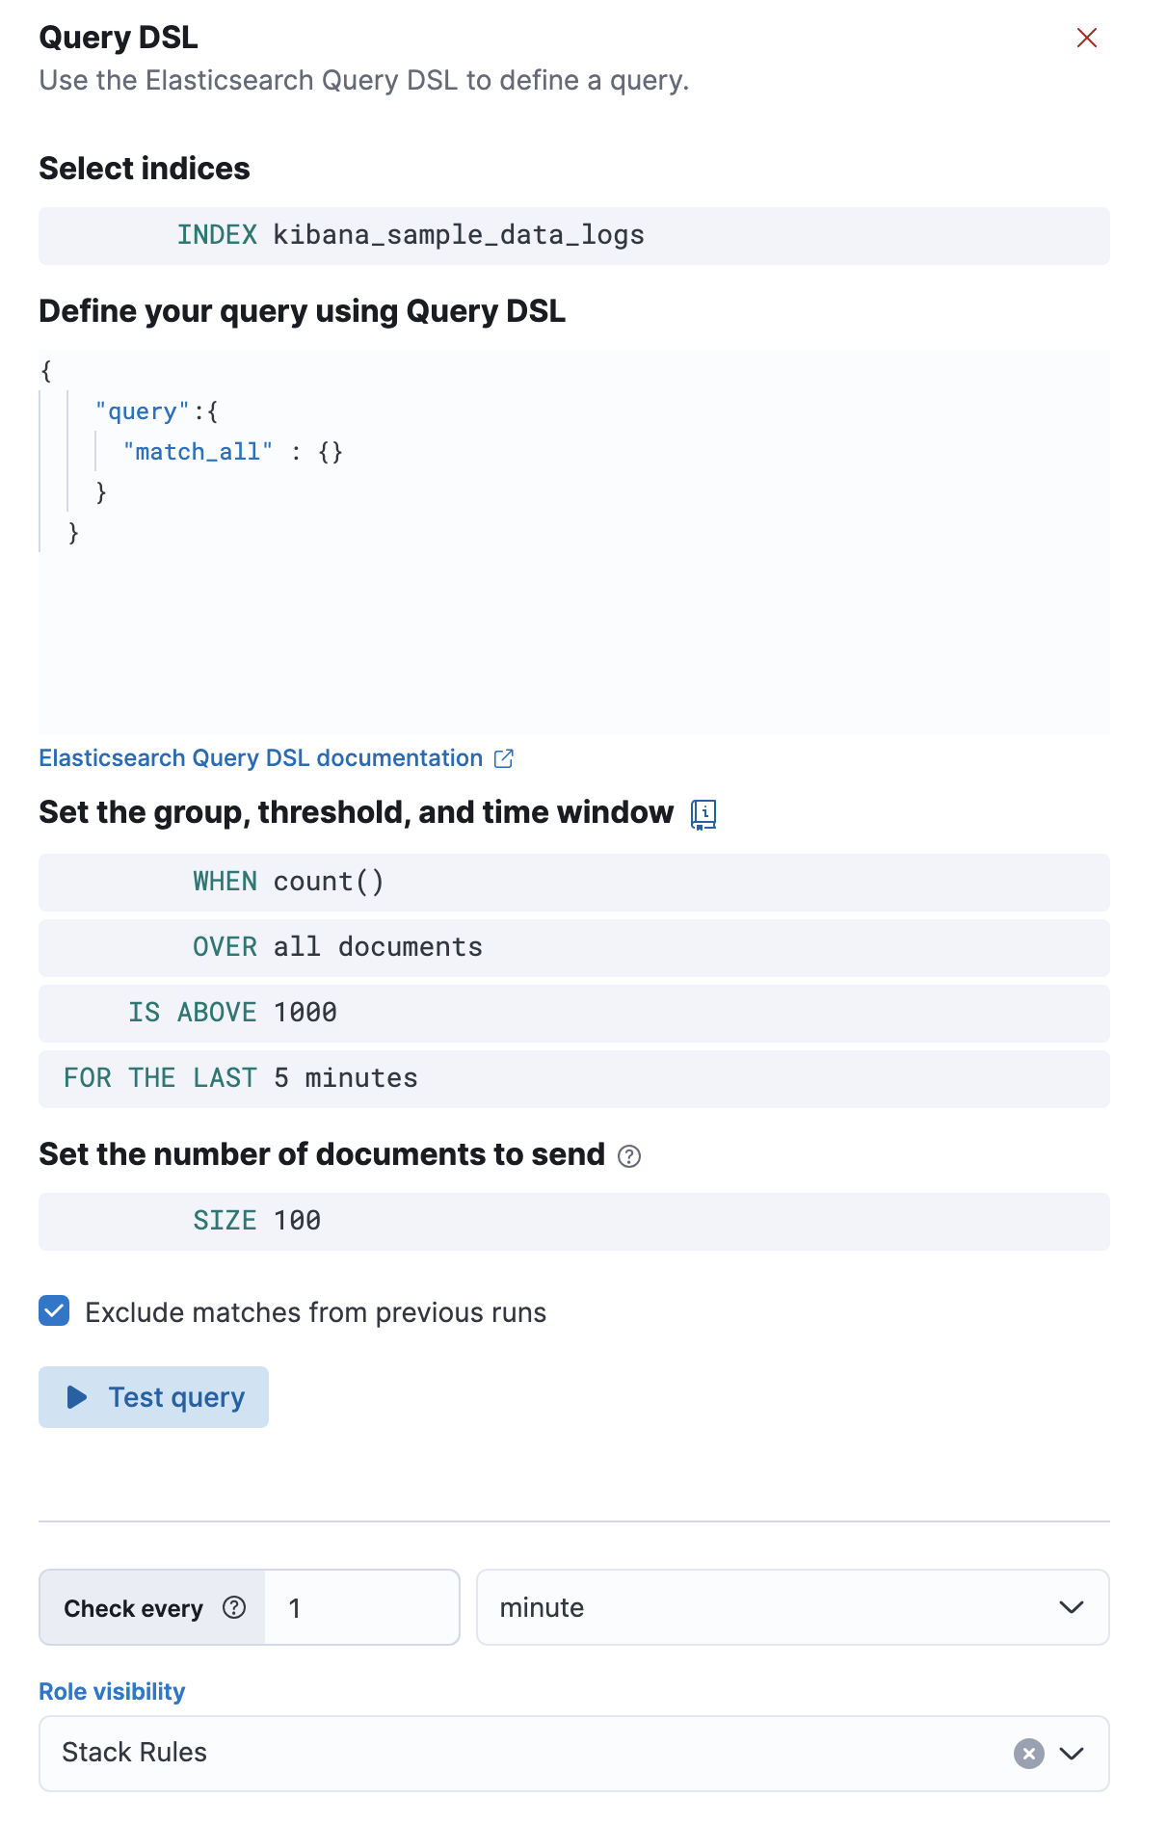The image size is (1167, 1824).
Task: Run the Test query button
Action: click(152, 1396)
